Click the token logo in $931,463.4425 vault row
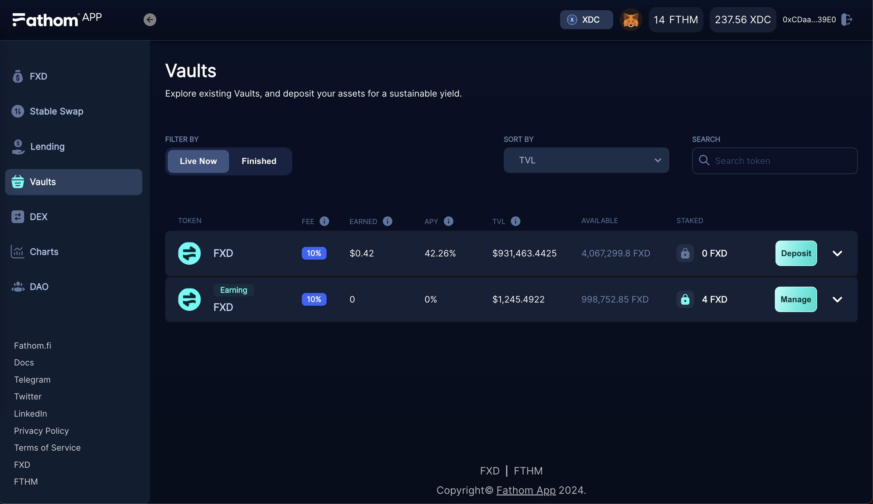The height and width of the screenshot is (504, 873). coord(189,253)
